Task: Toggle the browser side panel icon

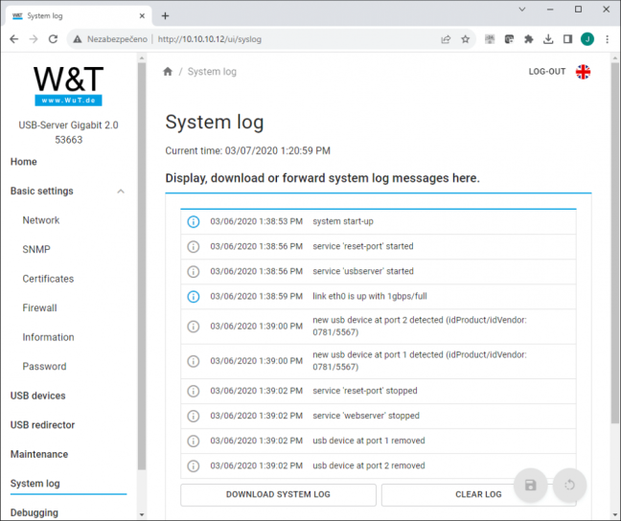Action: (x=567, y=39)
